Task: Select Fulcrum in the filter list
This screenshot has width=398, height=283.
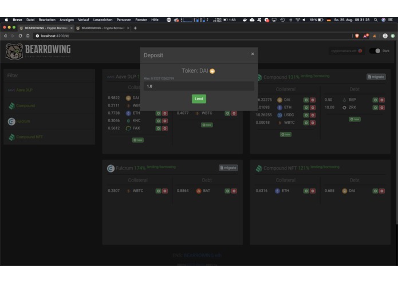Action: pos(23,121)
